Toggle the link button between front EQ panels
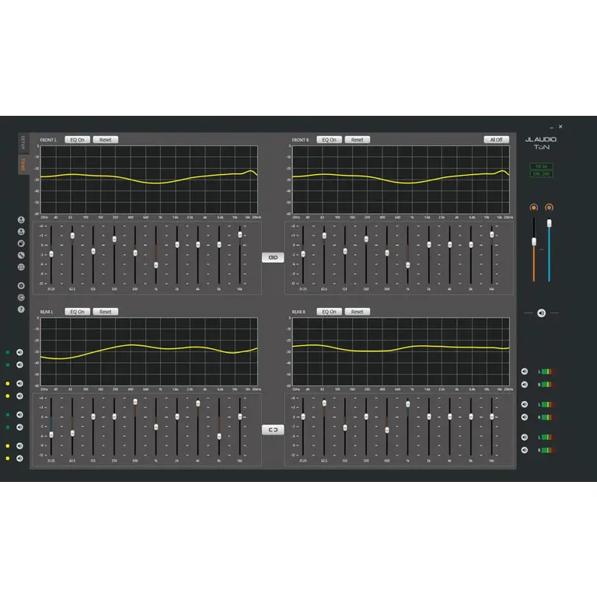Viewport: 597px width, 597px height. tap(273, 257)
